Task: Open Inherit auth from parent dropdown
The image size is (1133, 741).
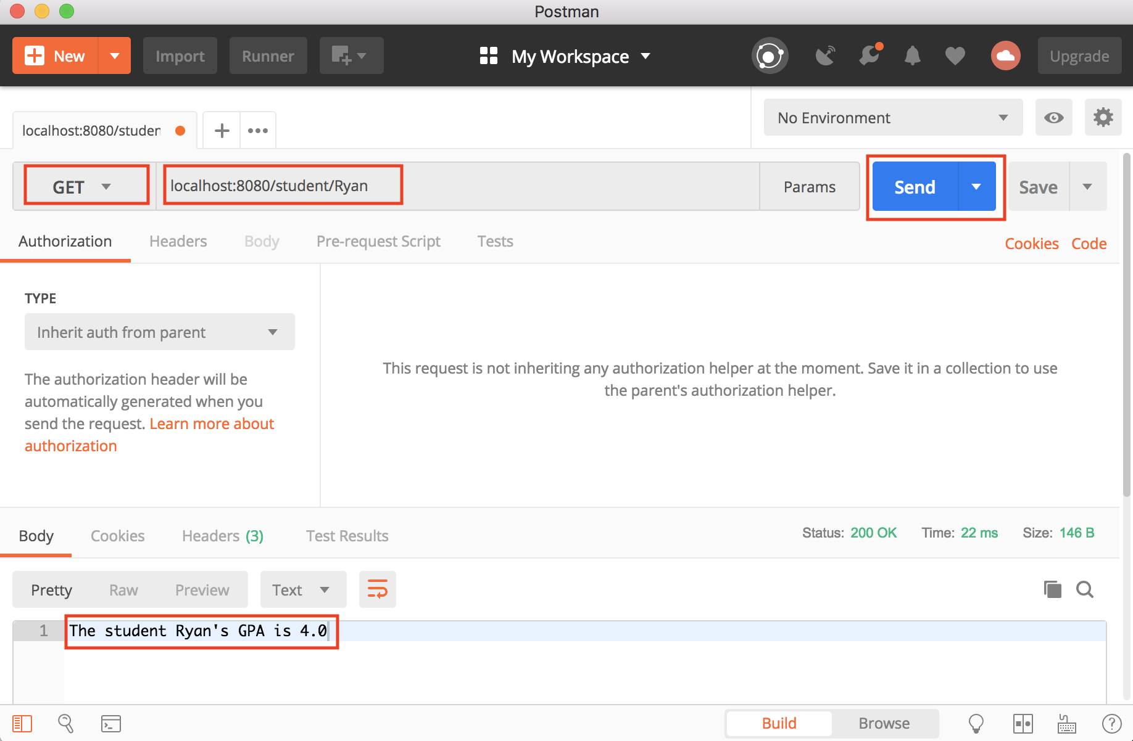Action: [x=159, y=332]
